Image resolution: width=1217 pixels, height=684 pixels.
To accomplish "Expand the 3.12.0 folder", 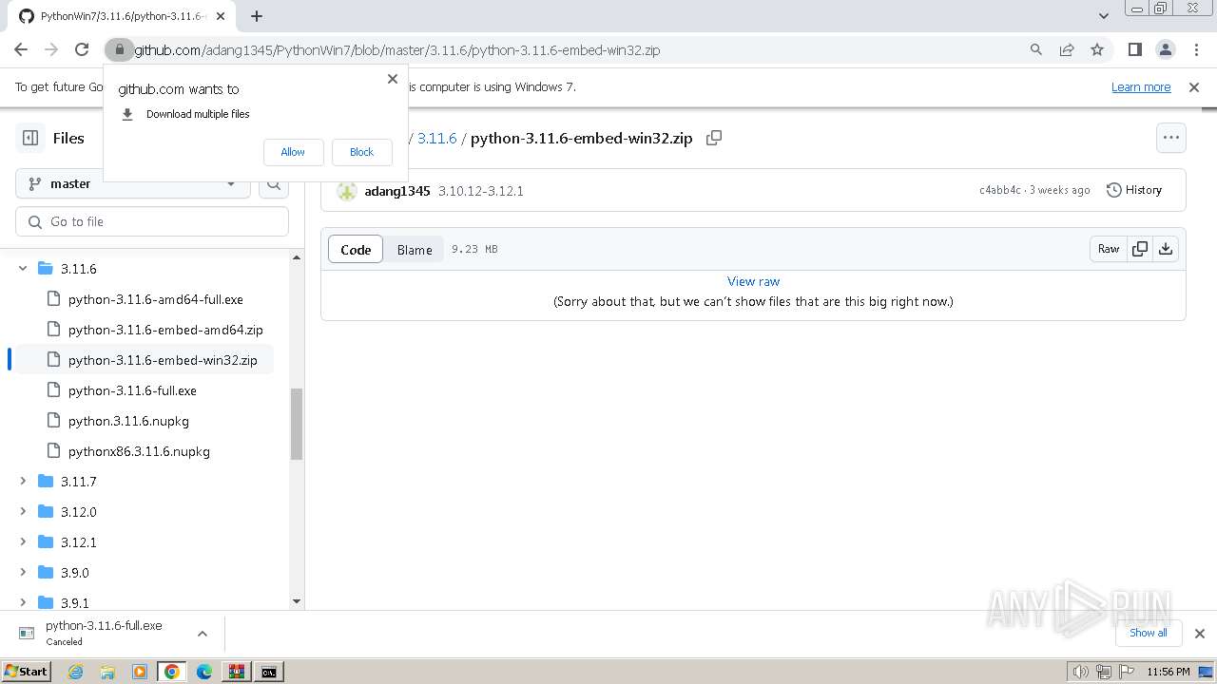I will click(23, 512).
